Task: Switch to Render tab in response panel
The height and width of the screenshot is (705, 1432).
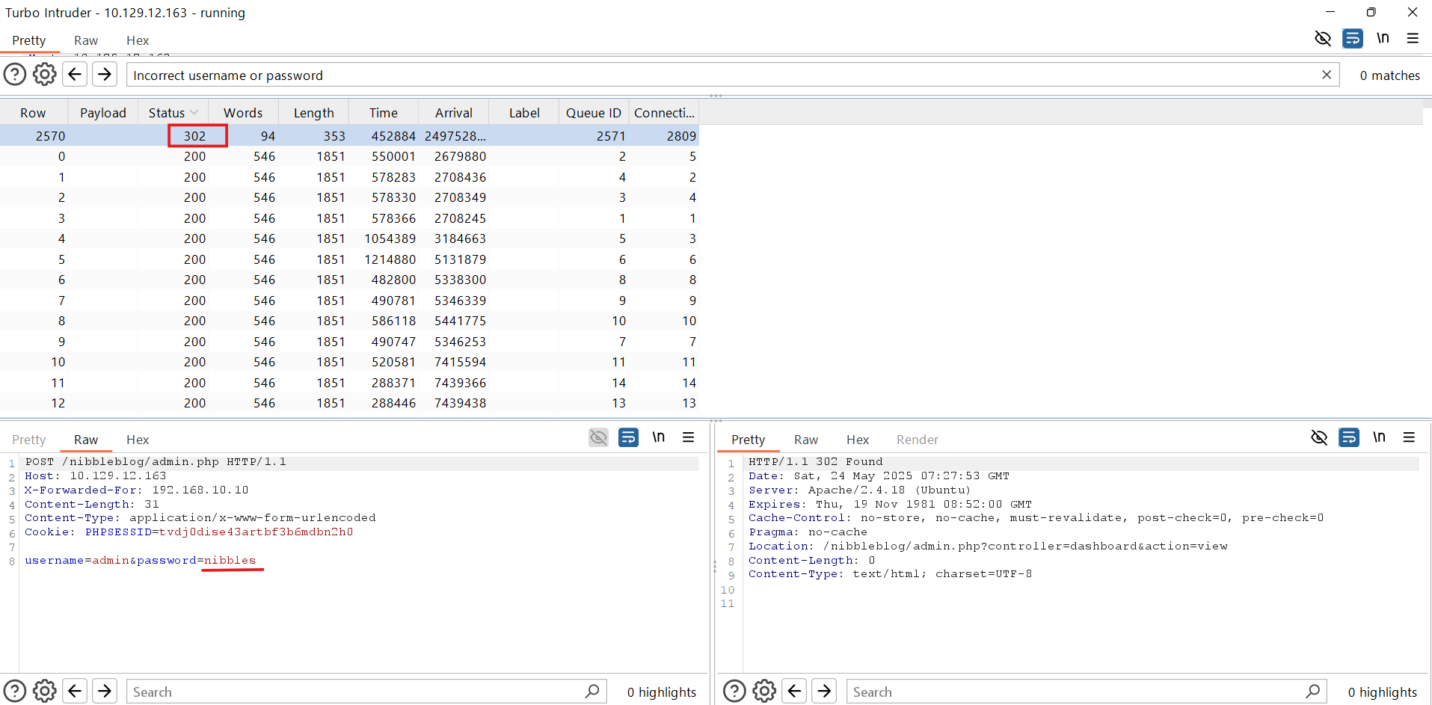Action: pos(917,440)
